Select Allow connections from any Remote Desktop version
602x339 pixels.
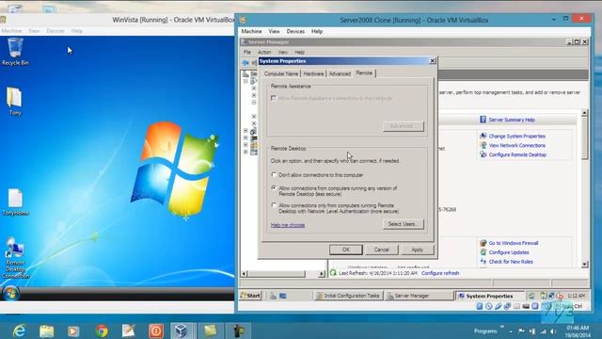[274, 188]
